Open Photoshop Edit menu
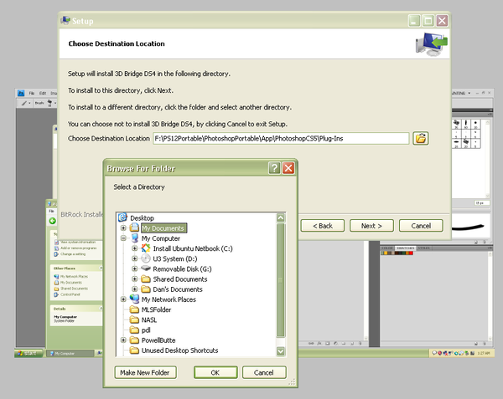Screen dimensions: 503x399 point(43,93)
